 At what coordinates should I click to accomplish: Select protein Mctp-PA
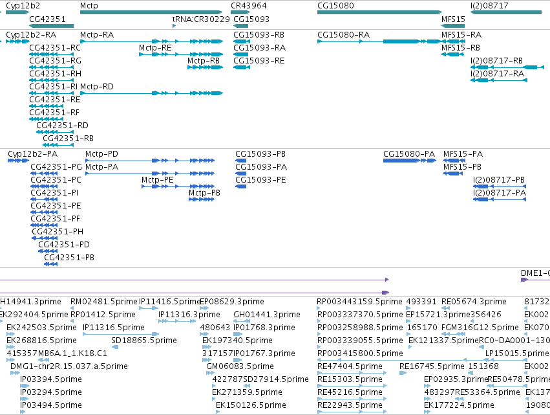click(x=101, y=167)
